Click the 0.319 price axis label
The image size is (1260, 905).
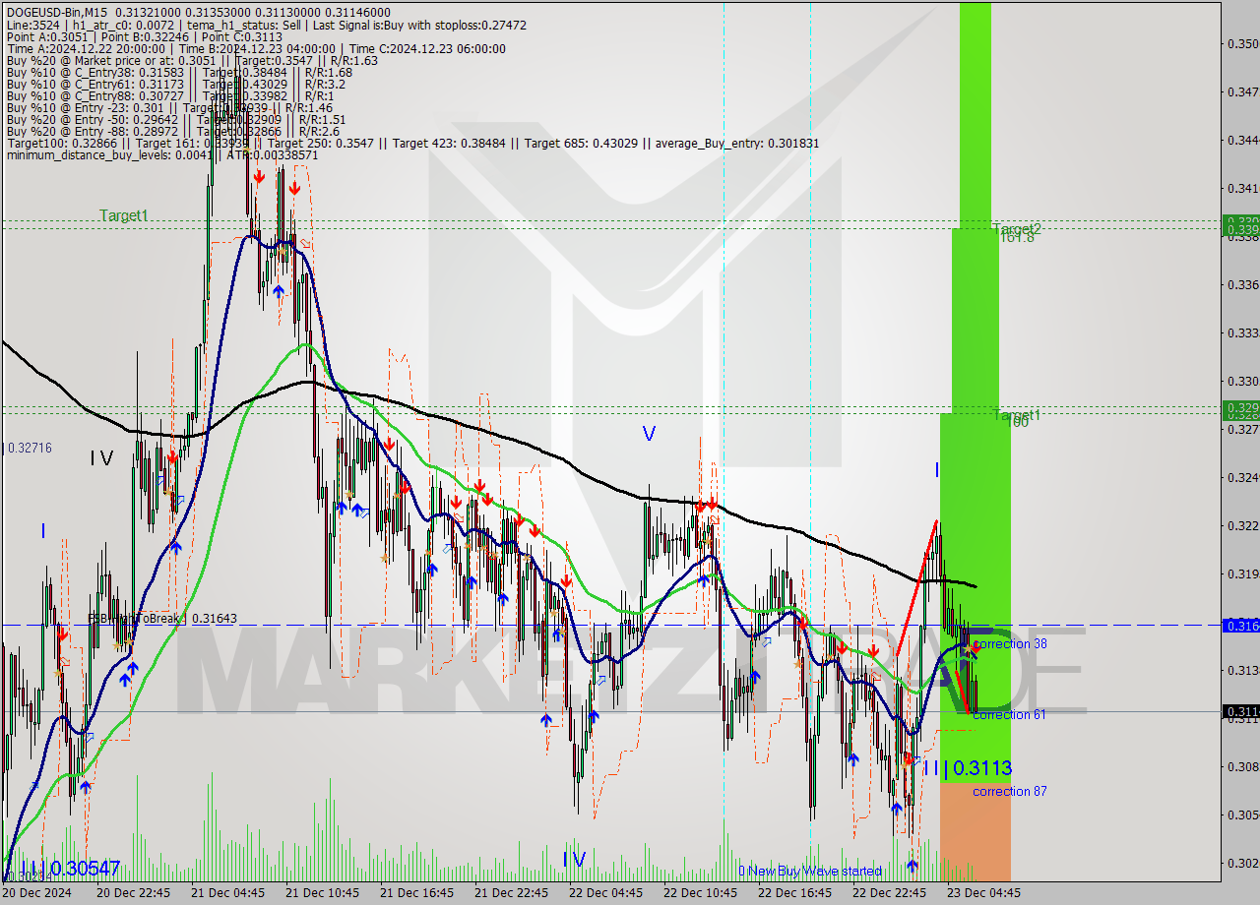(x=1241, y=574)
